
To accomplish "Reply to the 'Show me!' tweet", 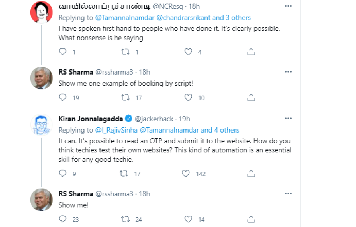I will (x=63, y=219).
